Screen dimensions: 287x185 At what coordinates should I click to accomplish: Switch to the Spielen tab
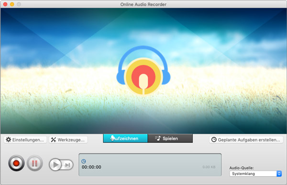click(170, 138)
